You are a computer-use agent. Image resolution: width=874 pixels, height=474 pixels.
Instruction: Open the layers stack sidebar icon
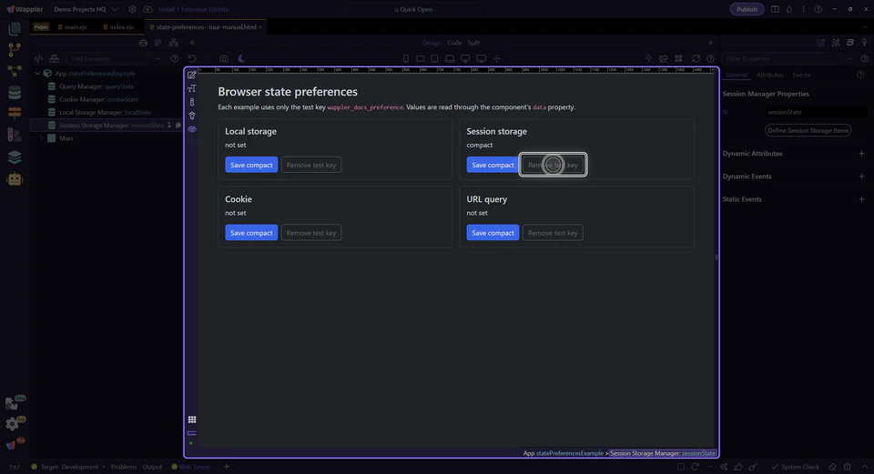tap(15, 157)
